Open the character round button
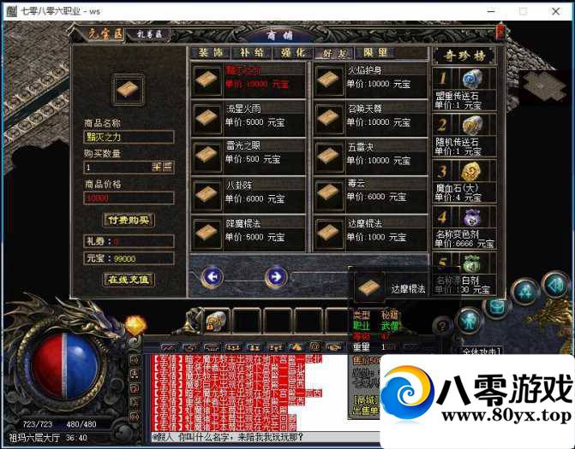575x449 pixels. pyautogui.click(x=468, y=322)
